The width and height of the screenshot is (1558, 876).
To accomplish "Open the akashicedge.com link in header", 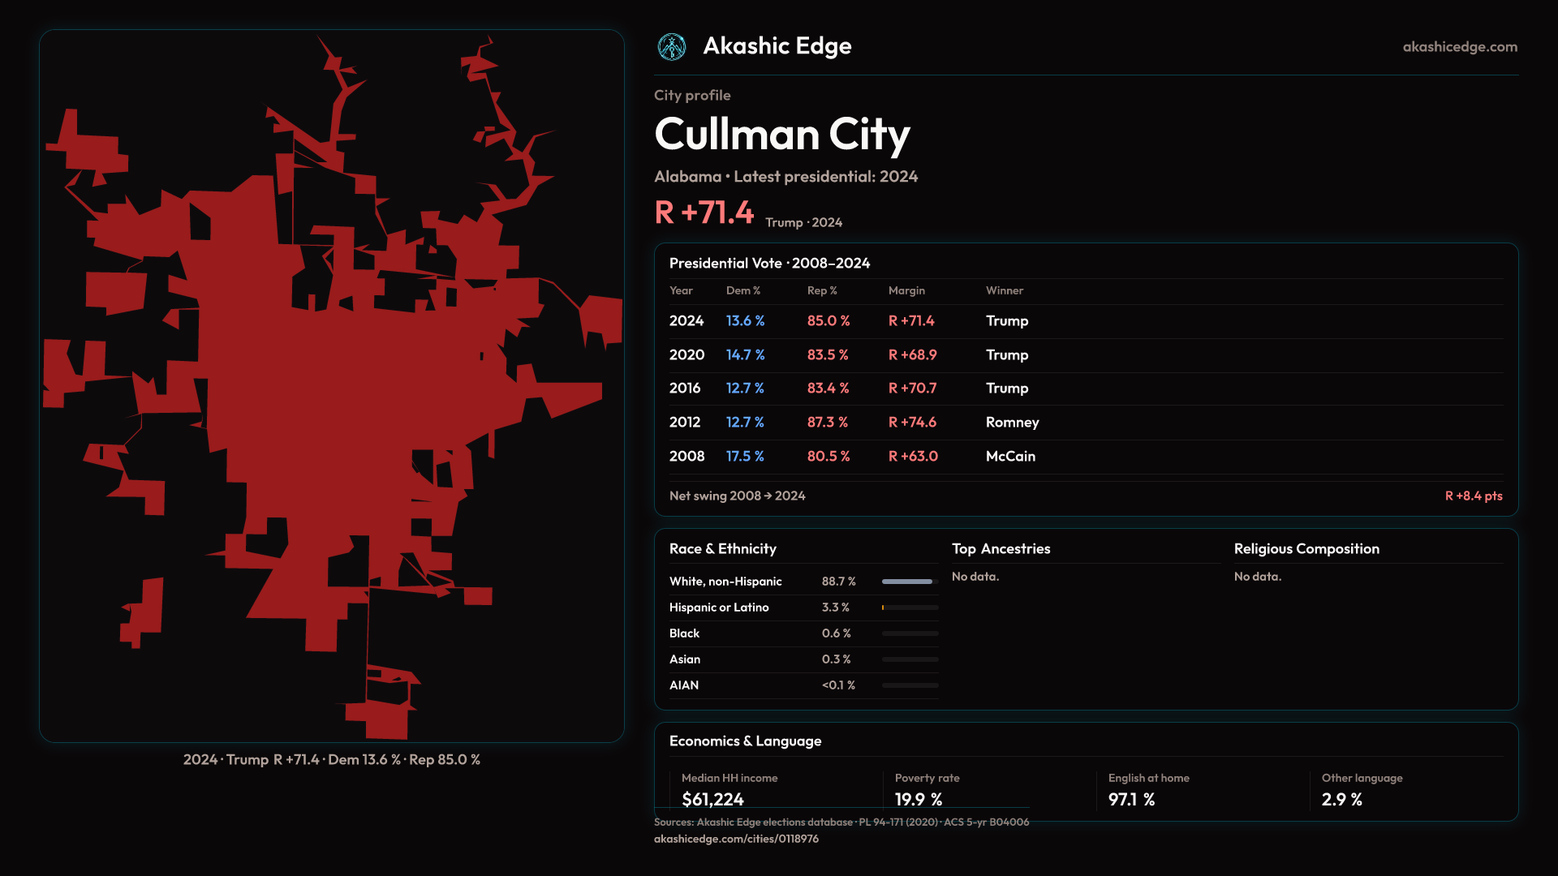I will click(1460, 47).
